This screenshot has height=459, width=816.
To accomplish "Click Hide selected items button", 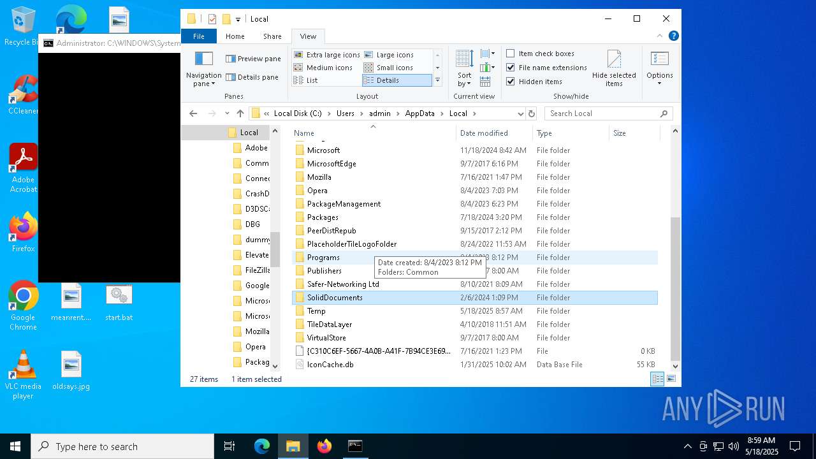I will coord(614,69).
